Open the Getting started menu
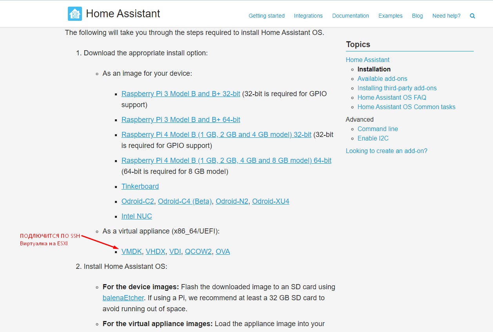Screen dimensions: 493x332 [267, 16]
